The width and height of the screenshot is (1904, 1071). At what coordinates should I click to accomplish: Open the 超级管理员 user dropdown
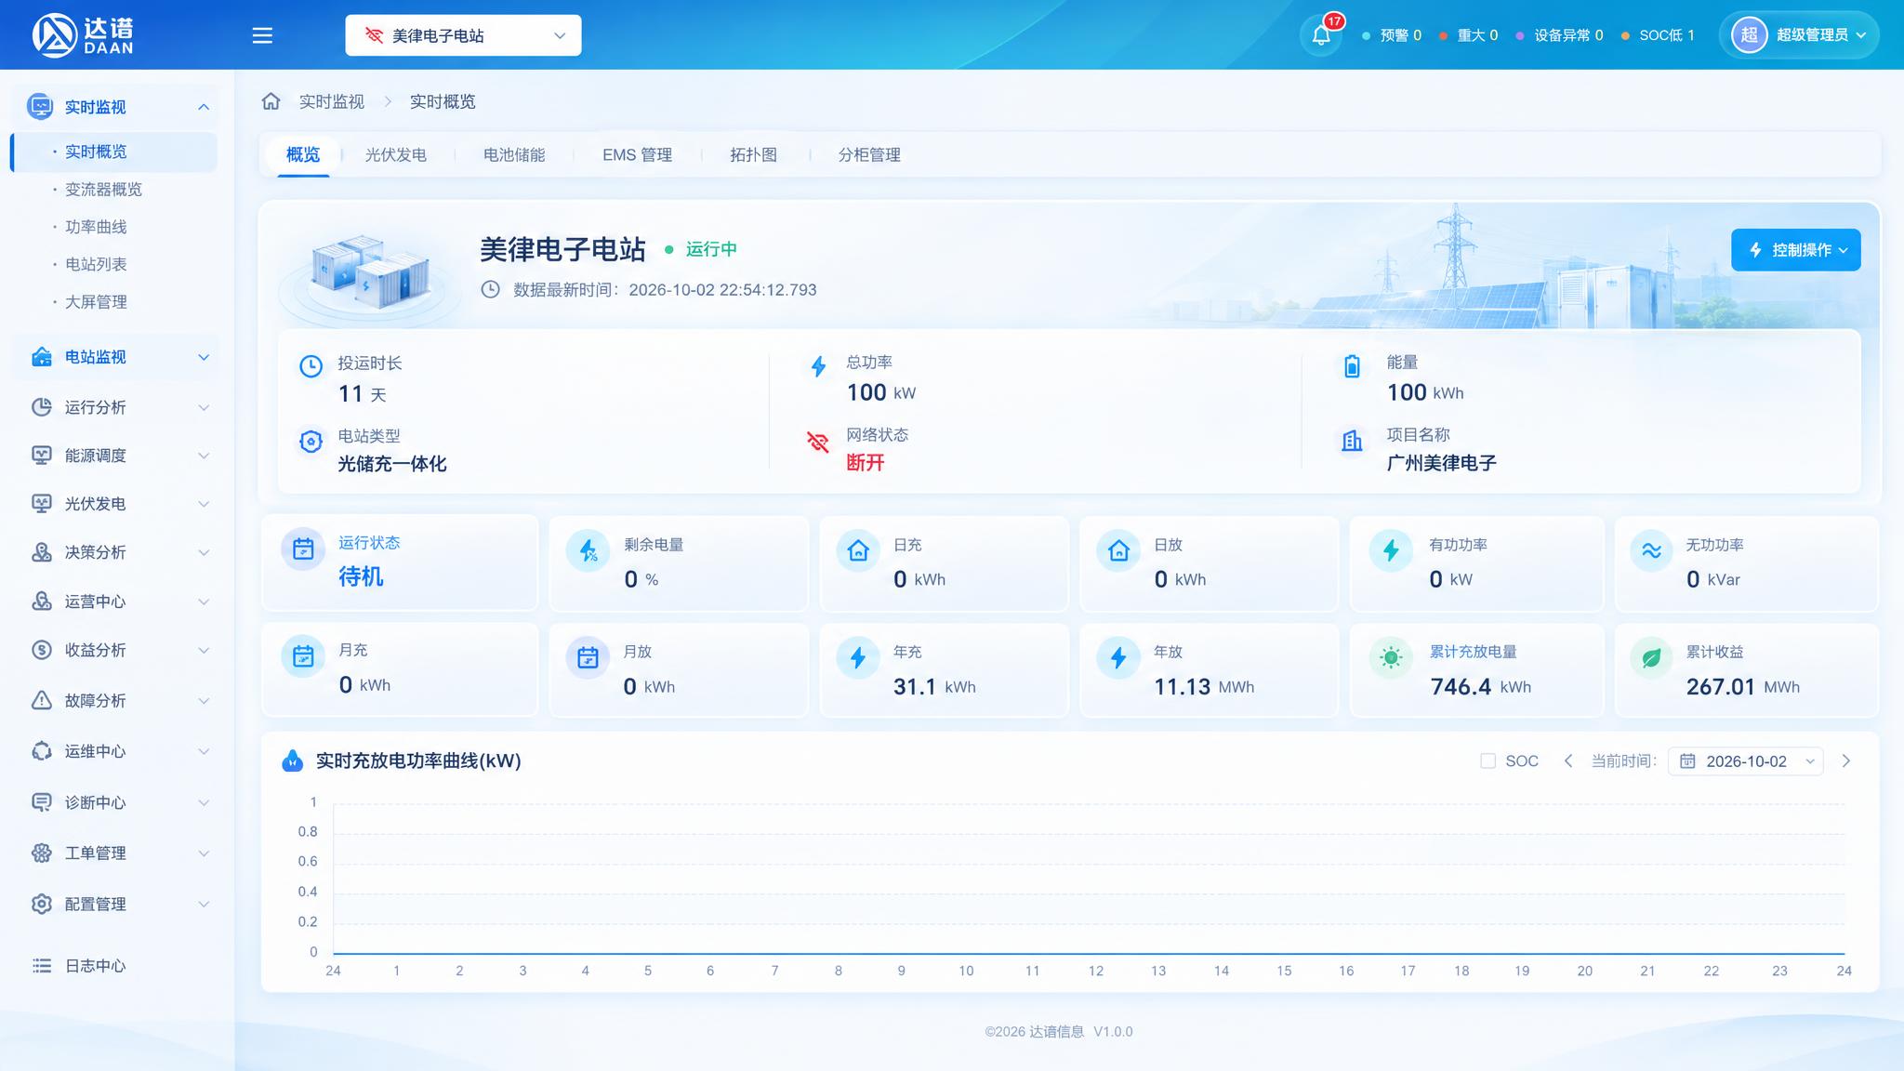tap(1799, 35)
